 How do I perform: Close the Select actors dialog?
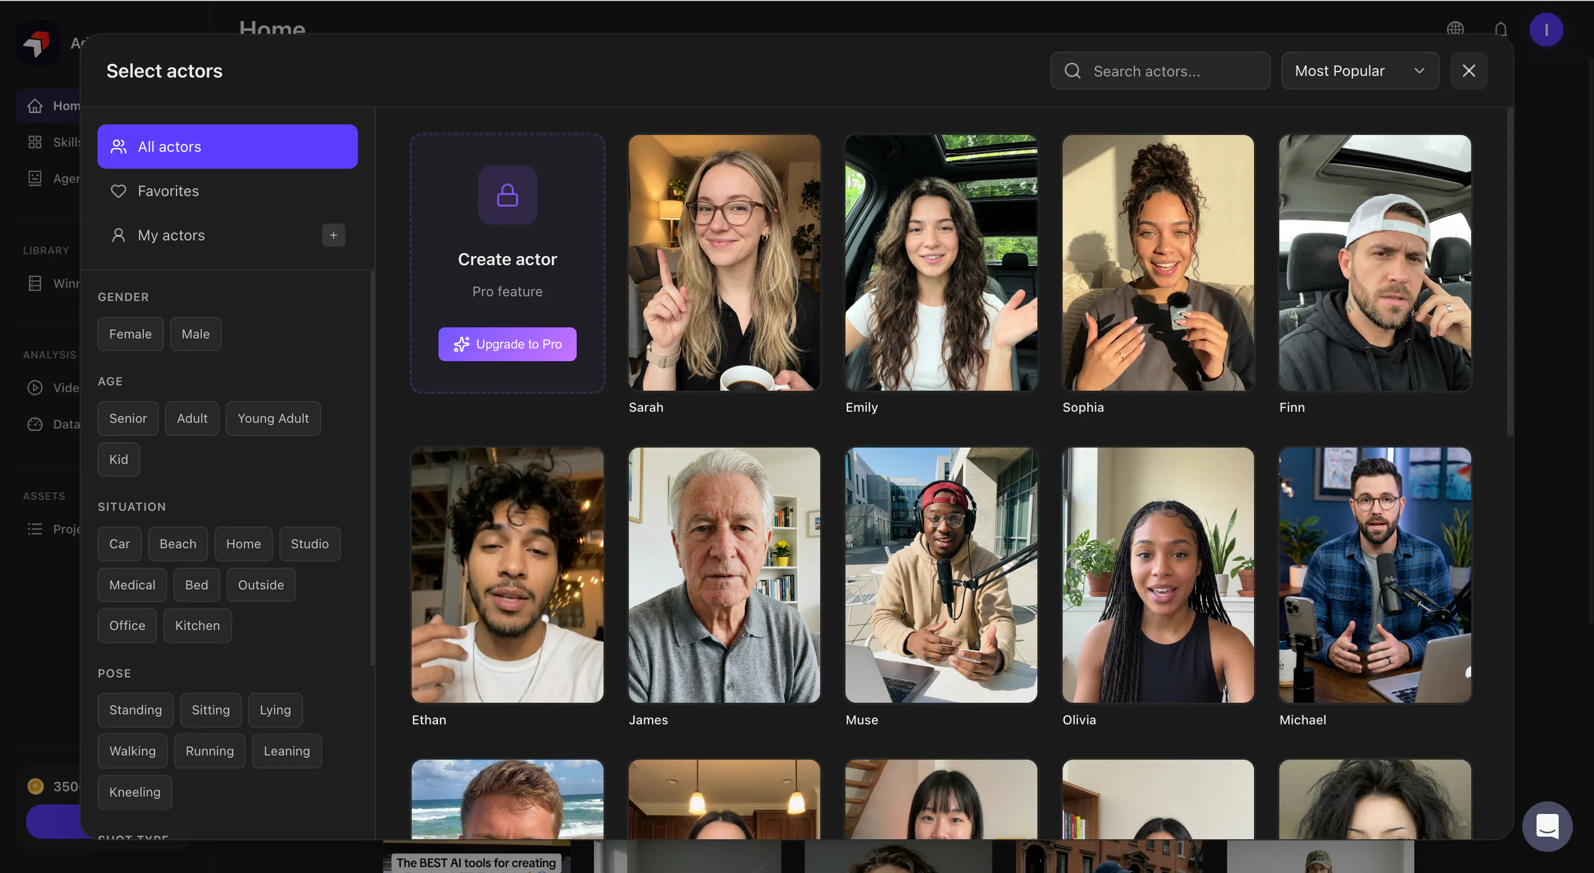1469,71
